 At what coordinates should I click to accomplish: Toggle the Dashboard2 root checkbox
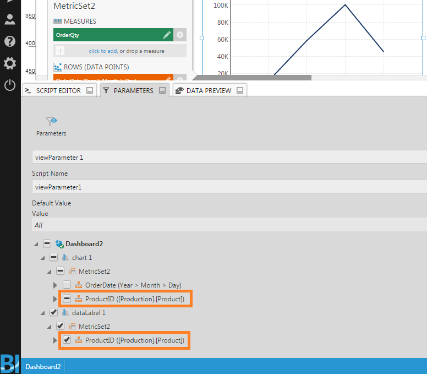pyautogui.click(x=47, y=243)
